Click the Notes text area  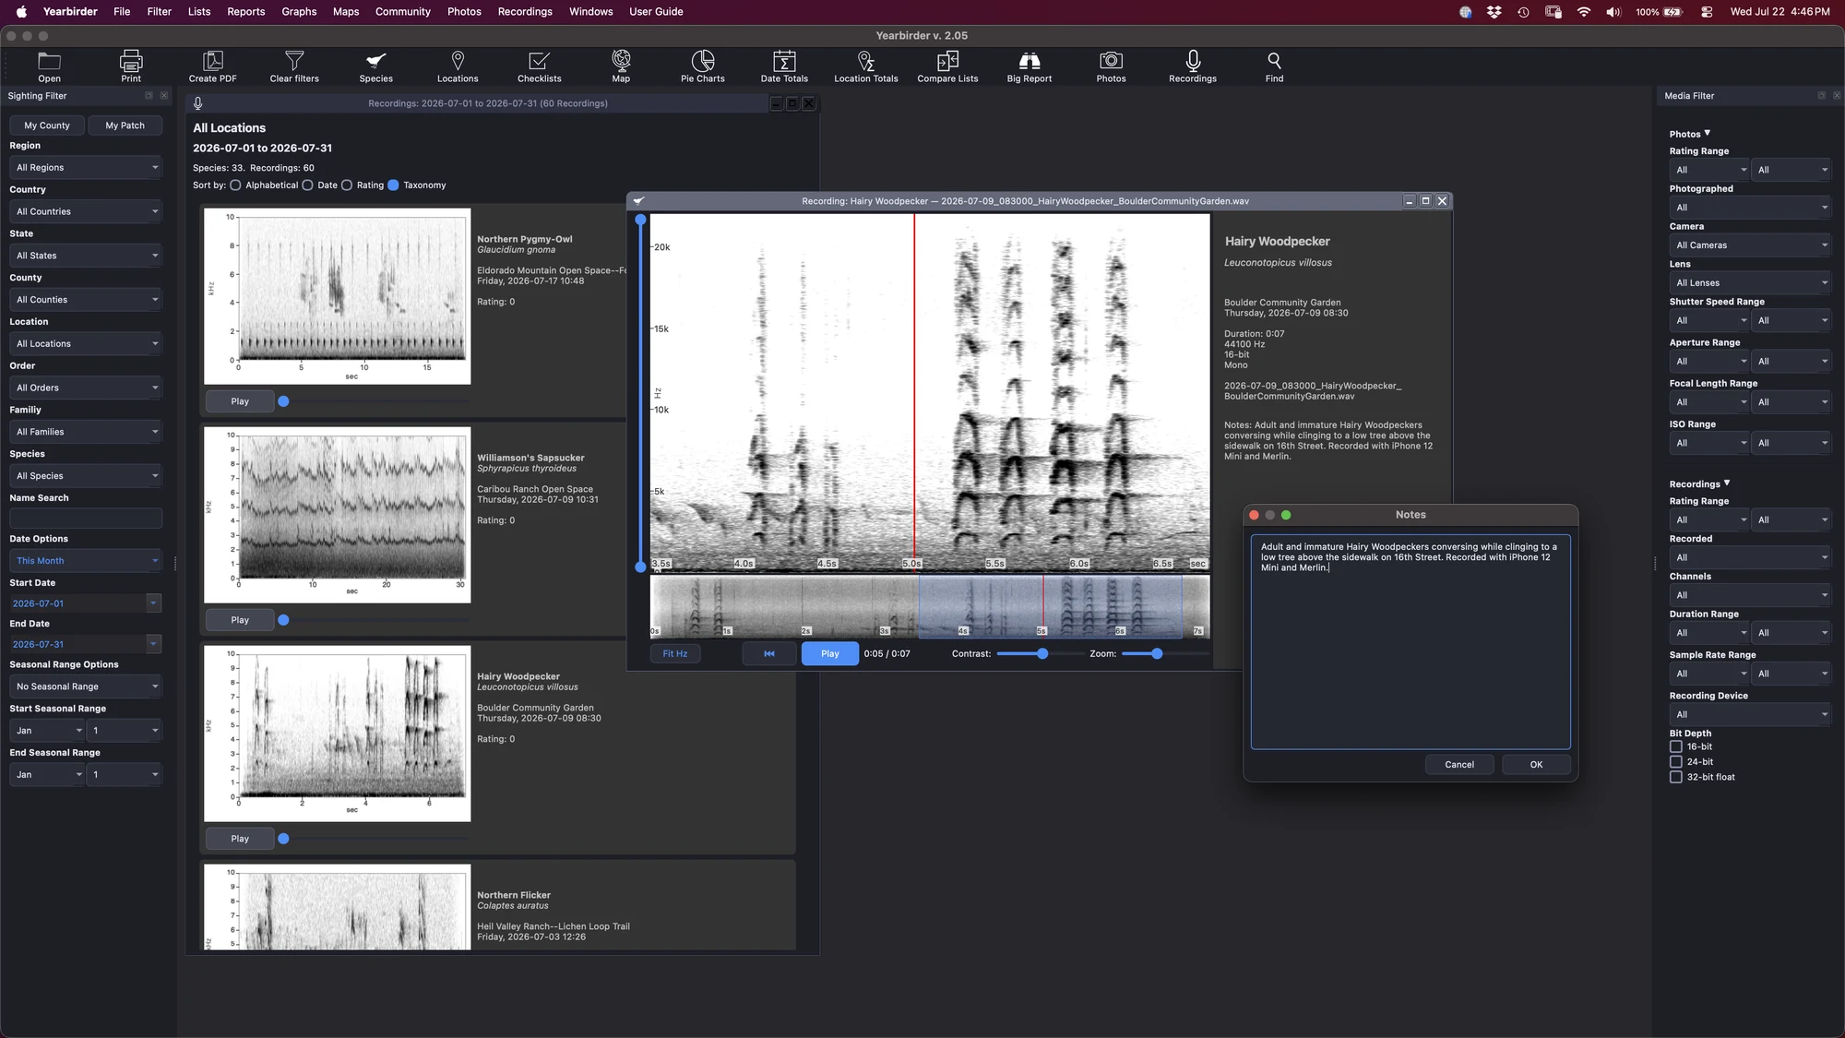tap(1411, 642)
